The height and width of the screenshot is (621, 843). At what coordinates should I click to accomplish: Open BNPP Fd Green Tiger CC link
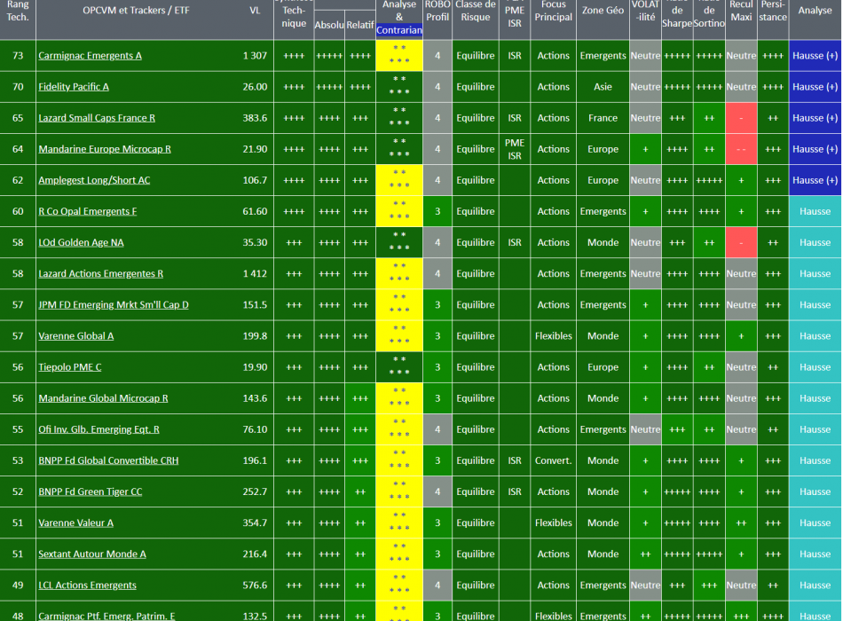coord(91,492)
